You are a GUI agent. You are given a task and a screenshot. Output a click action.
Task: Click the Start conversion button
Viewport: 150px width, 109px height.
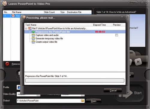pyautogui.click(x=130, y=93)
